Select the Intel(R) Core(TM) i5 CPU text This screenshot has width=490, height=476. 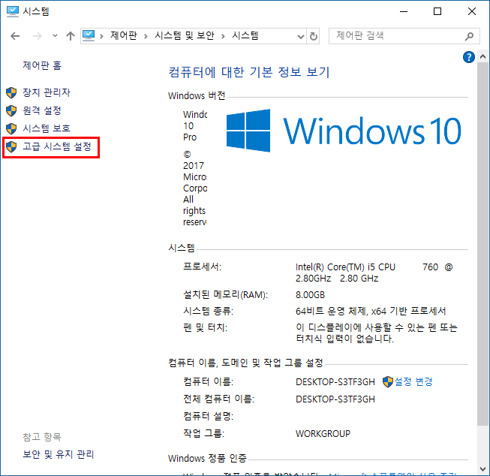[345, 267]
